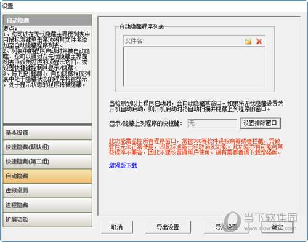308x242 pixels.
Task: Select the 自动隐藏 sidebar item
Action: (47, 176)
